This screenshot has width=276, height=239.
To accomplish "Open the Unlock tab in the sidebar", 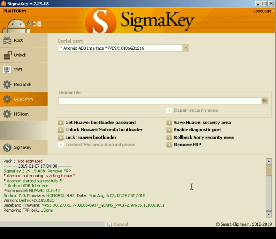I will point(24,55).
